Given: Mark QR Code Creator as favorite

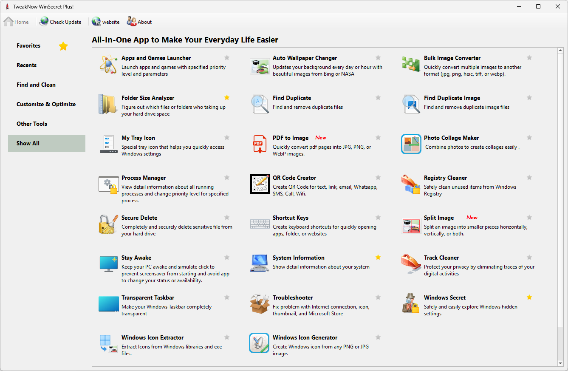Looking at the screenshot, I should click(378, 178).
